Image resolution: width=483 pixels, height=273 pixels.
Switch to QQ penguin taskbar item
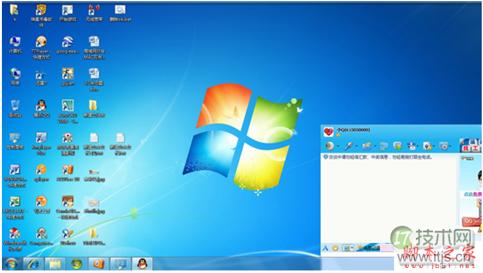[x=140, y=263]
